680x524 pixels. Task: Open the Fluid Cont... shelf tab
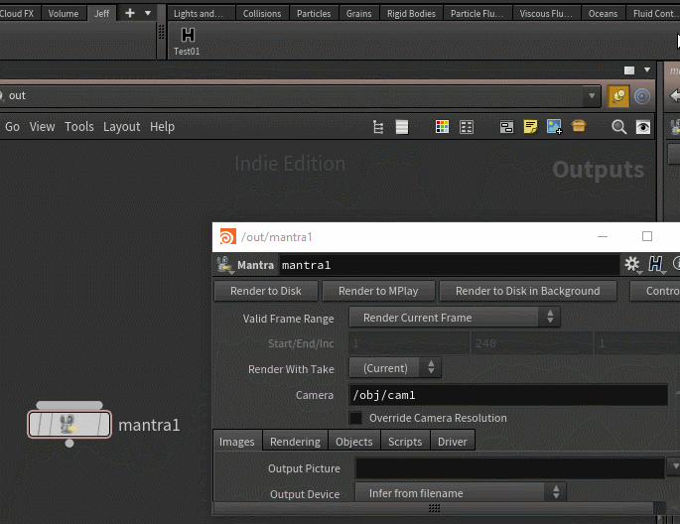(x=653, y=14)
